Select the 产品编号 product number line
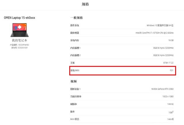 [x=20, y=45]
